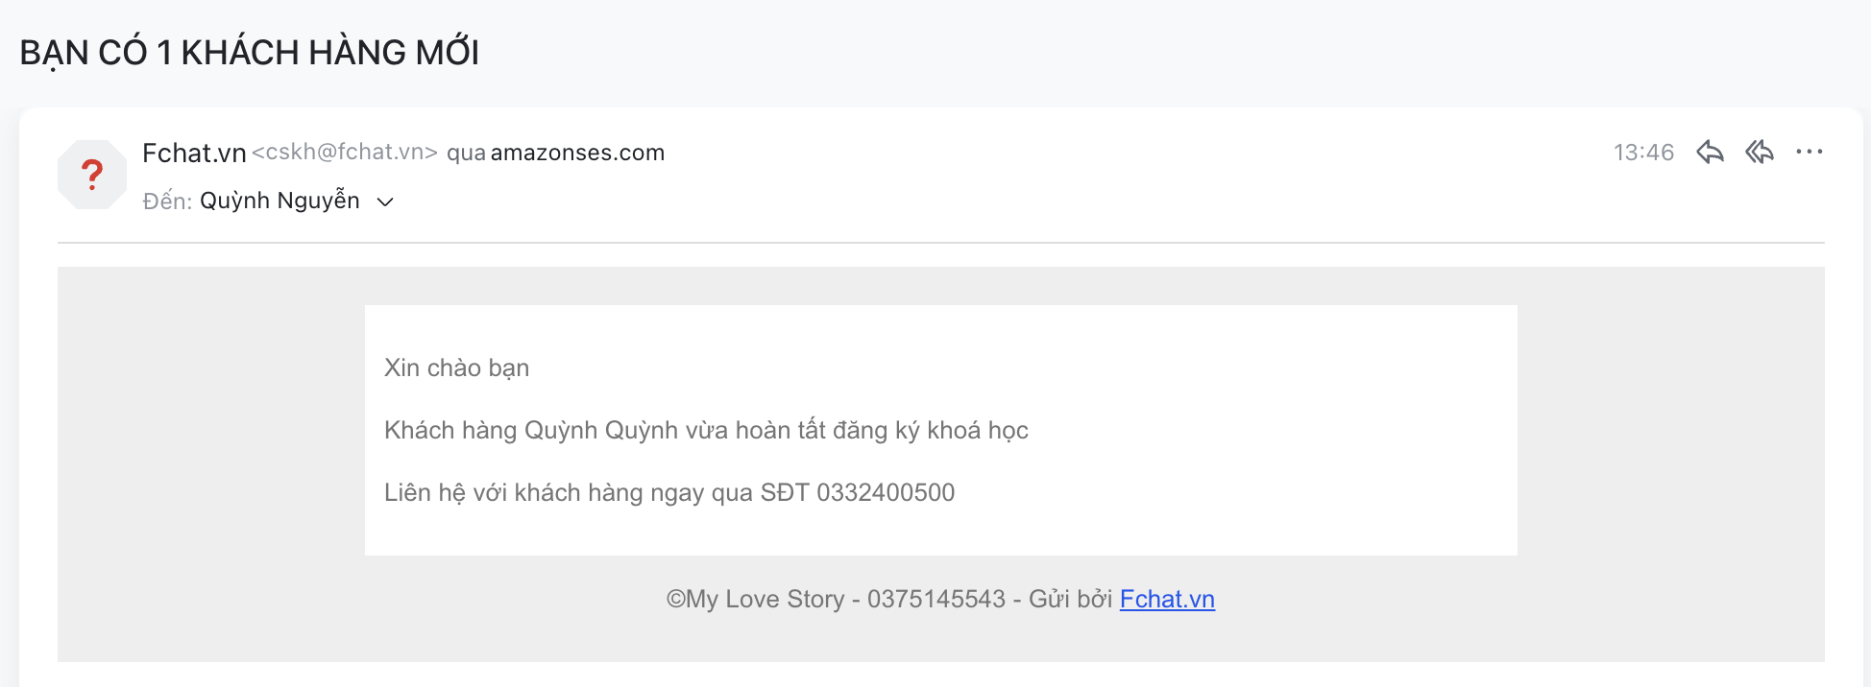
Task: Click the amazonses.com relay domain
Action: [577, 153]
